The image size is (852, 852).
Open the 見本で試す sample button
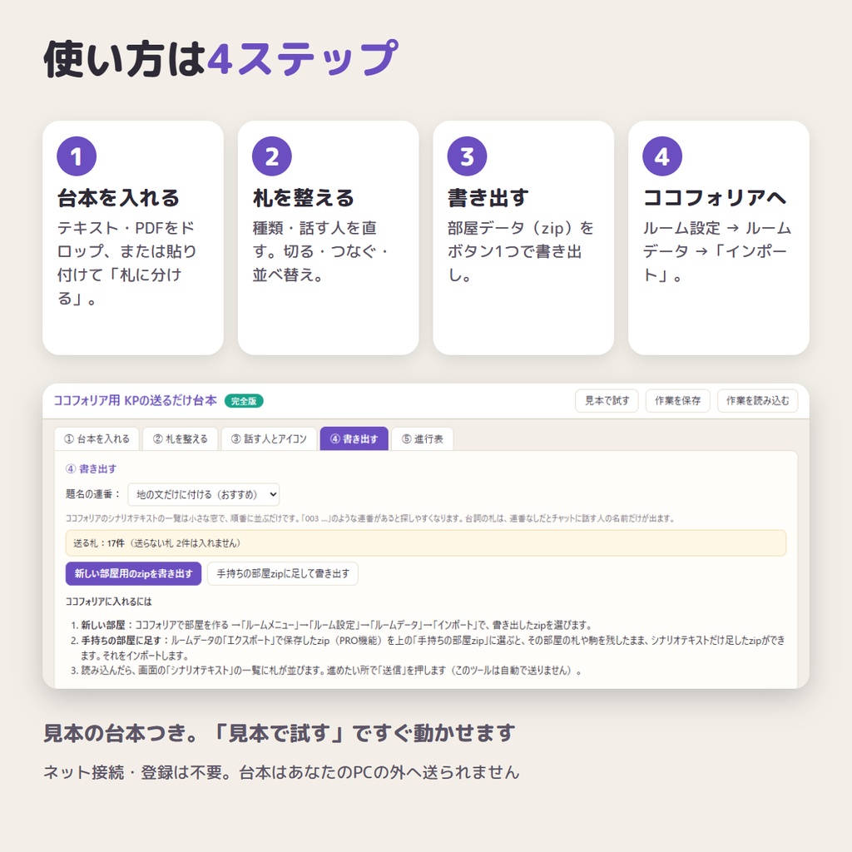click(x=607, y=401)
